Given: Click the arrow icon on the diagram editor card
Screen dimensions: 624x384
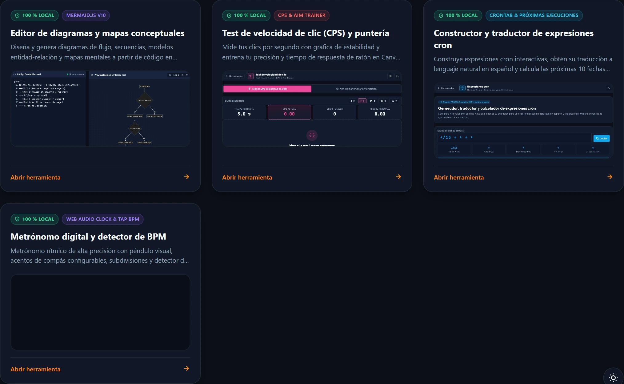Looking at the screenshot, I should tap(187, 177).
